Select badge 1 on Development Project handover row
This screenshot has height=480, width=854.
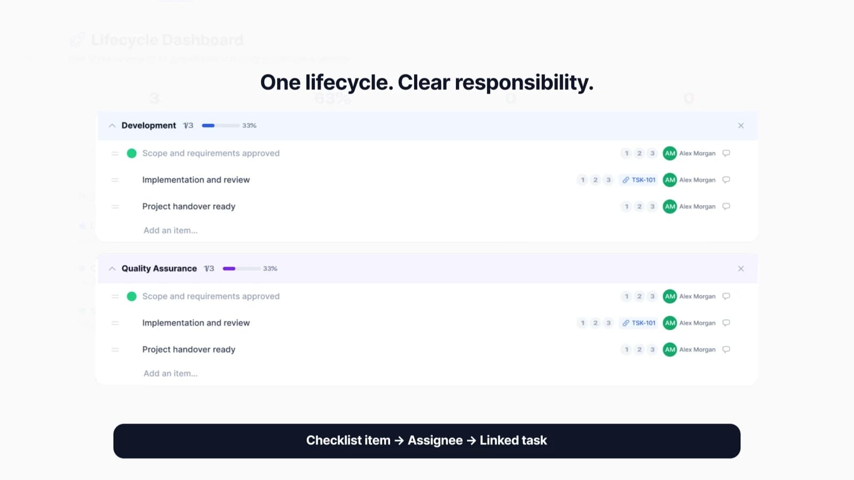627,207
